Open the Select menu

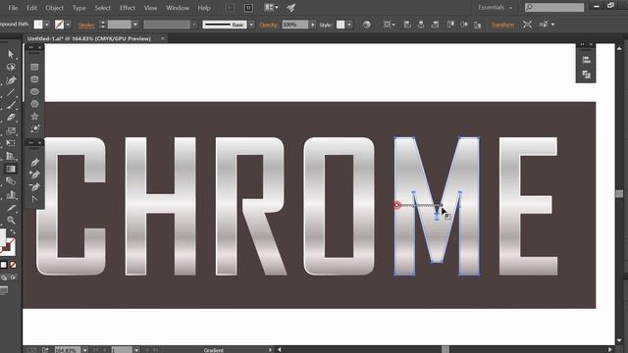102,8
